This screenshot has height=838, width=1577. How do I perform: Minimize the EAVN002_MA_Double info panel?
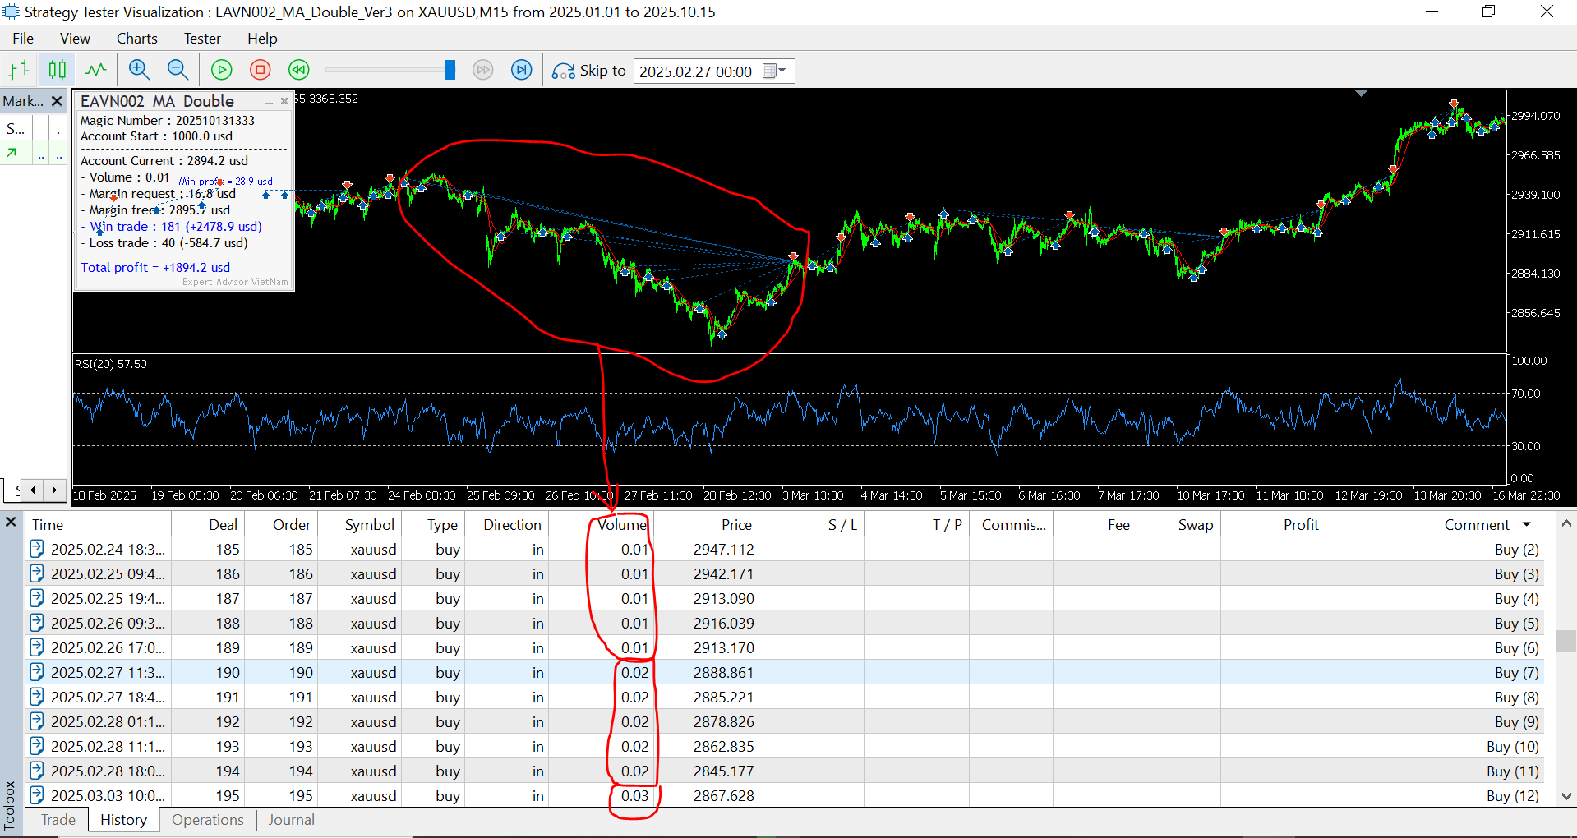269,102
